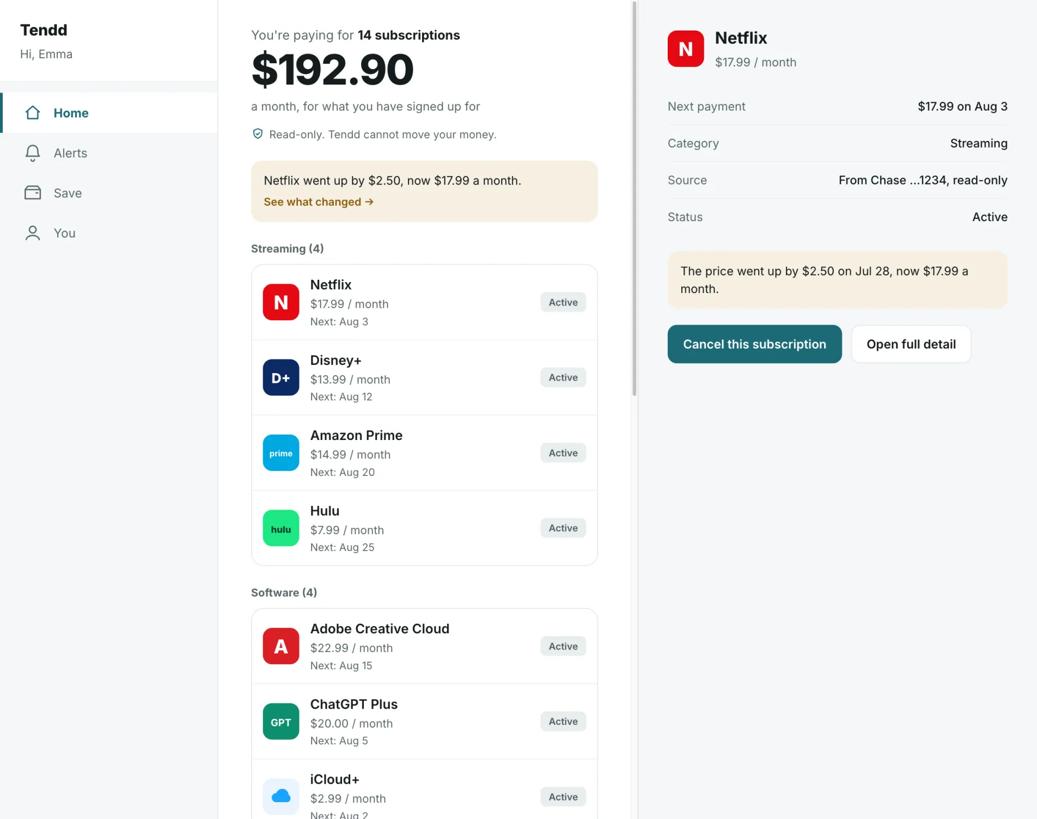1037x819 pixels.
Task: Click the main list vertical scrollbar
Action: pyautogui.click(x=635, y=199)
